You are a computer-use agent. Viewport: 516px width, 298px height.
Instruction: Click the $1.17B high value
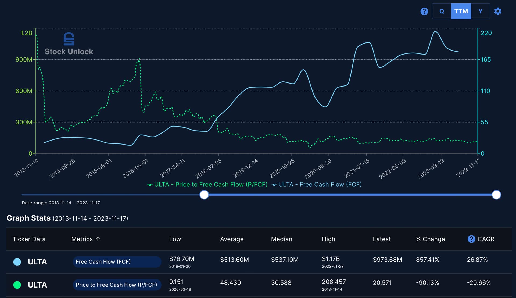[x=331, y=259]
